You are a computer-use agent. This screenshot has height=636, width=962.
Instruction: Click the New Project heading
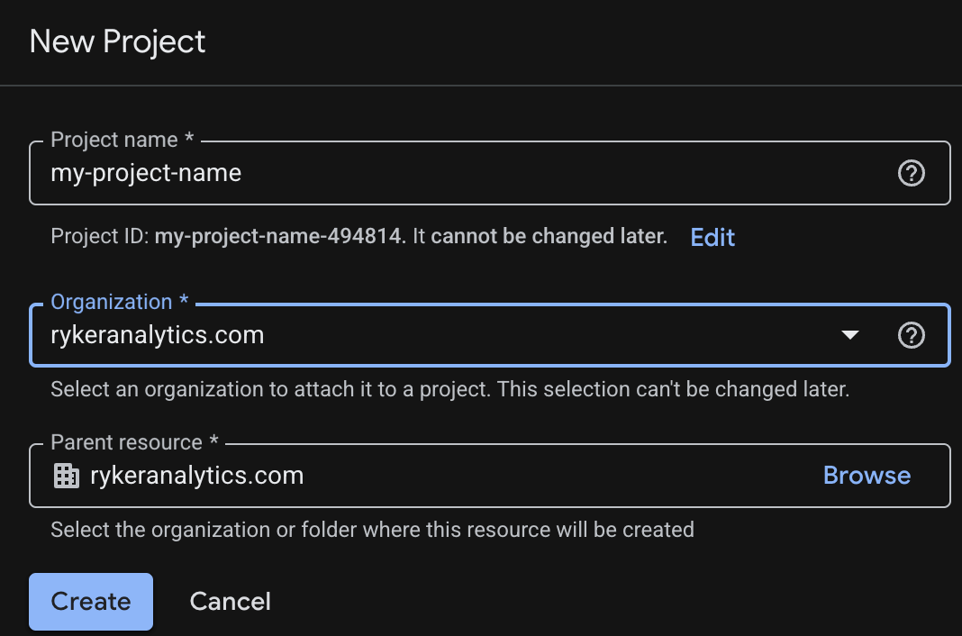pyautogui.click(x=117, y=42)
